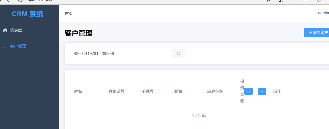Click the 姓名 column header
The height and width of the screenshot is (129, 329).
coord(78,92)
